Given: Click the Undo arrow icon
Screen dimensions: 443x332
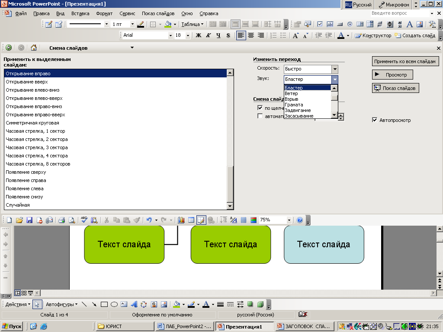Looking at the screenshot, I should (x=149, y=220).
